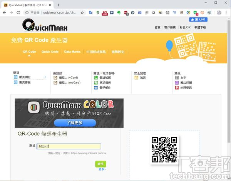Screen dimensions: 231x181
Task: Open the 首頁 home menu item
Action: pos(157,27)
